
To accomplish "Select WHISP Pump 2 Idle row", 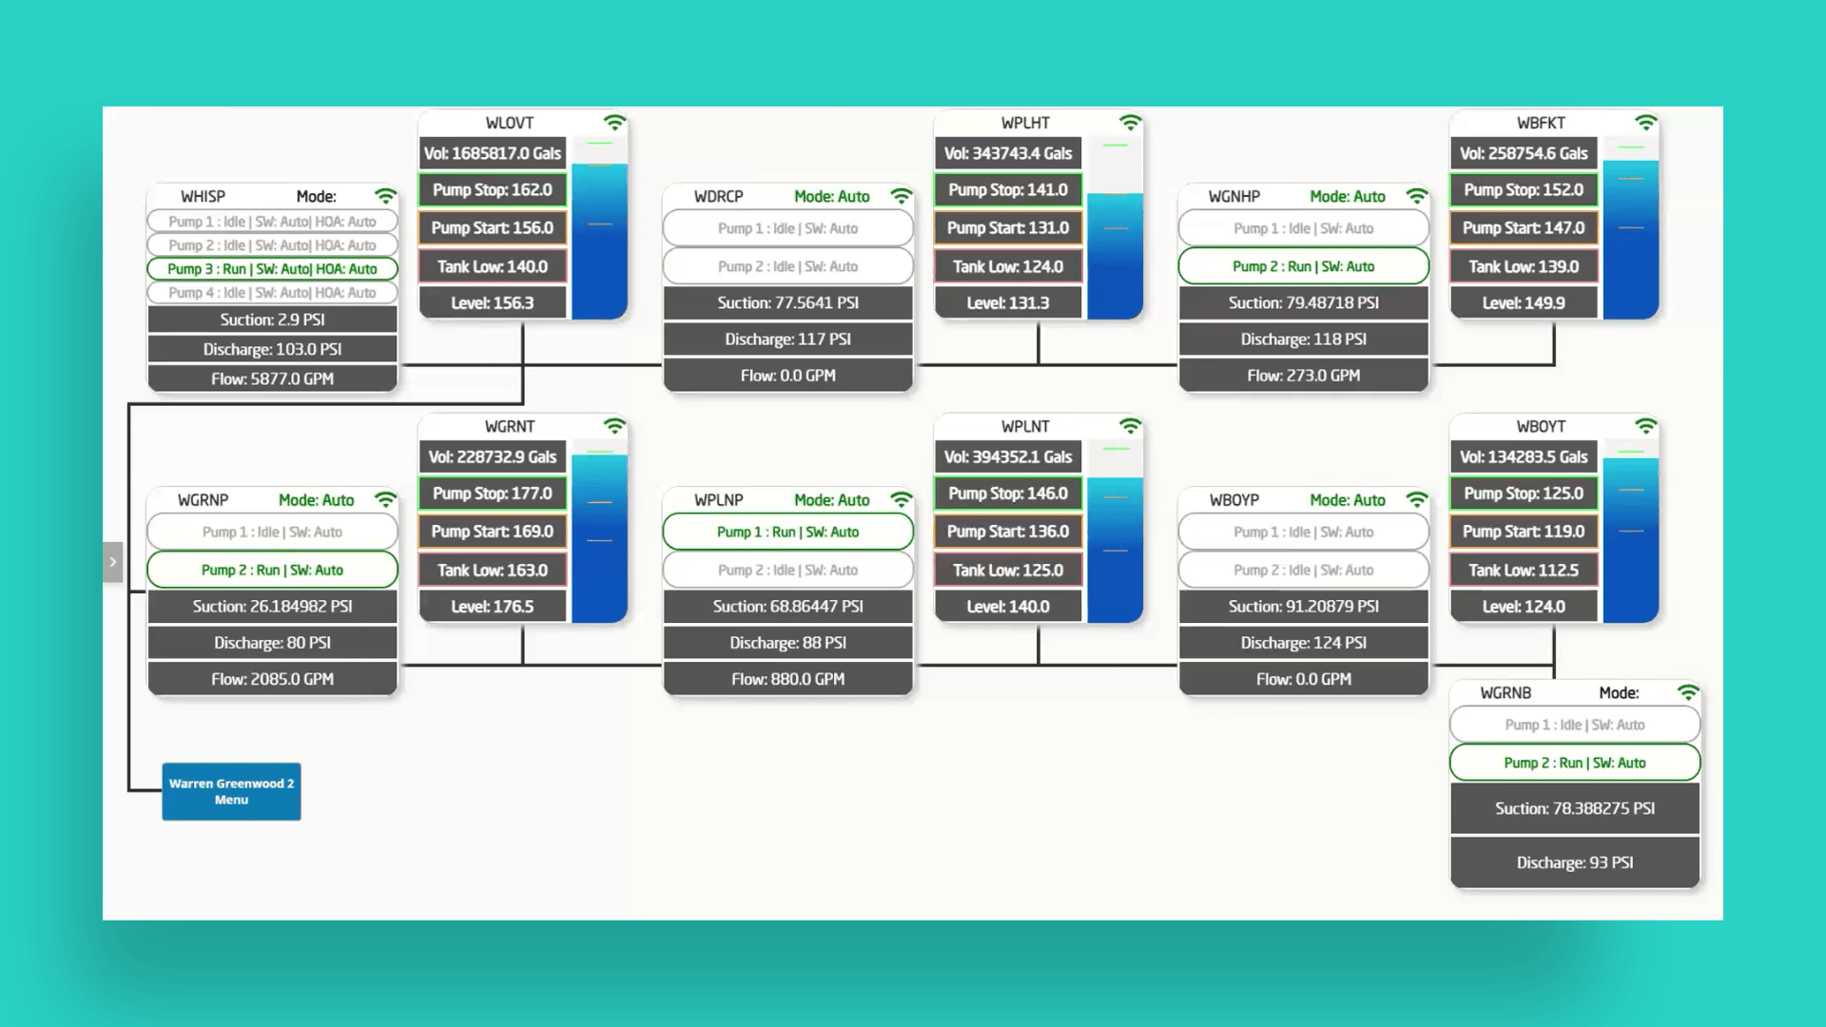I will click(272, 245).
